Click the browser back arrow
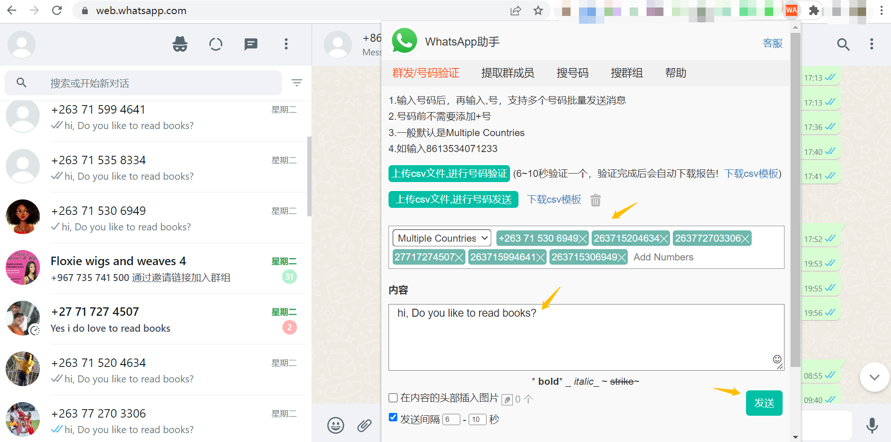The width and height of the screenshot is (891, 442). (x=12, y=10)
